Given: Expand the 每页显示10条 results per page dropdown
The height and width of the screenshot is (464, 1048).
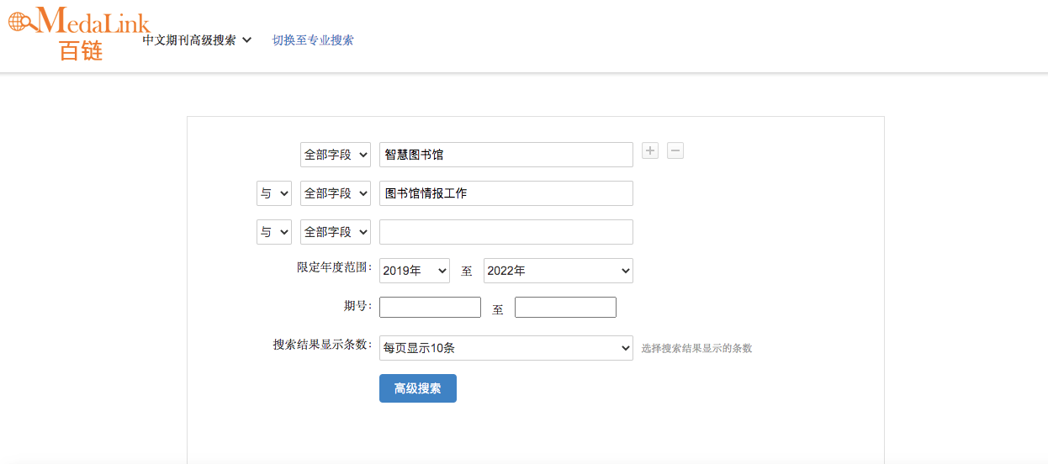Looking at the screenshot, I should coord(505,348).
